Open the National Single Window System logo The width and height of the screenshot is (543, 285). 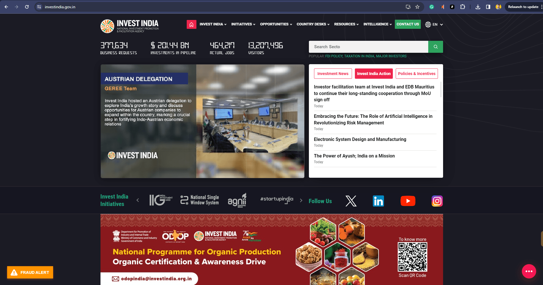(200, 200)
